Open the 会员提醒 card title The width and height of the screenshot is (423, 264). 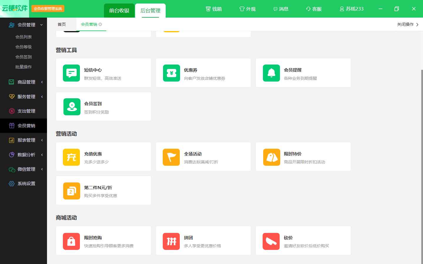click(293, 70)
